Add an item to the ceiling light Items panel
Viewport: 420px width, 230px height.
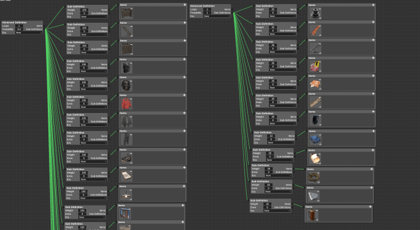tap(184, 186)
